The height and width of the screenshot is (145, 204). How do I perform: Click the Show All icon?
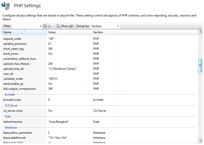(x=58, y=26)
